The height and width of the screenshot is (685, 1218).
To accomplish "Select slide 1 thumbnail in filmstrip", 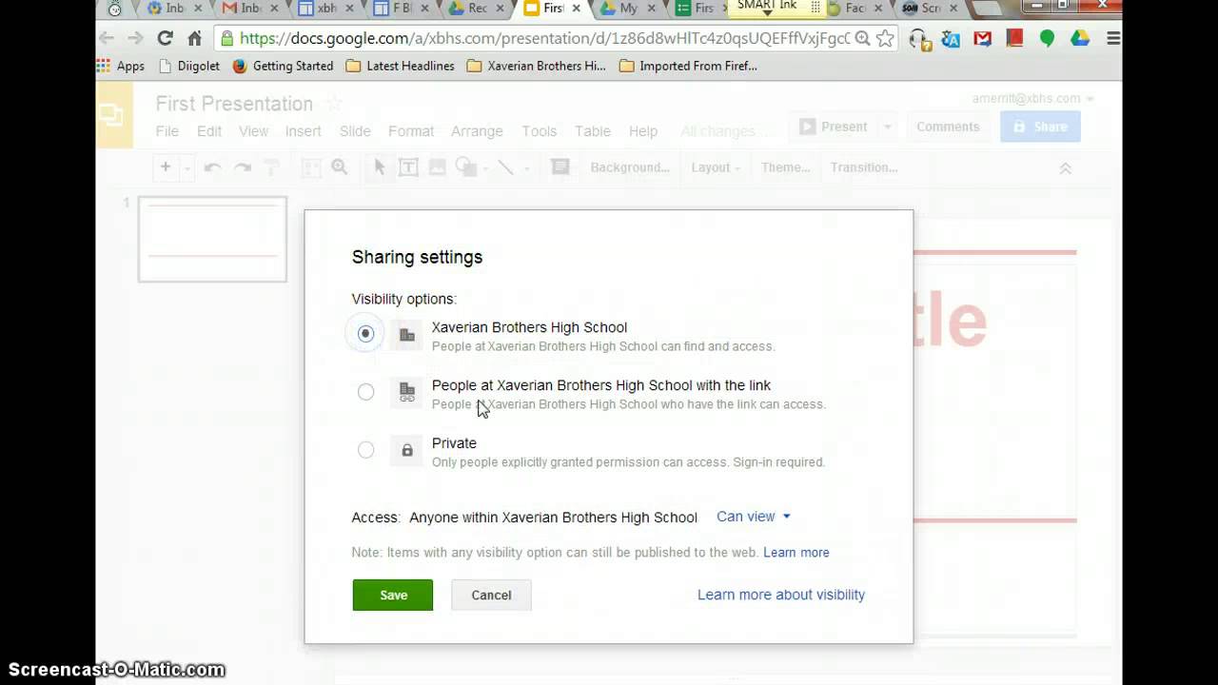I will 212,239.
